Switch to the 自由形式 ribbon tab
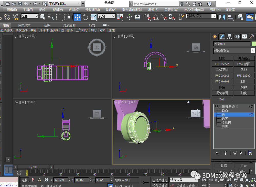This screenshot has height=187, width=256. [24, 25]
